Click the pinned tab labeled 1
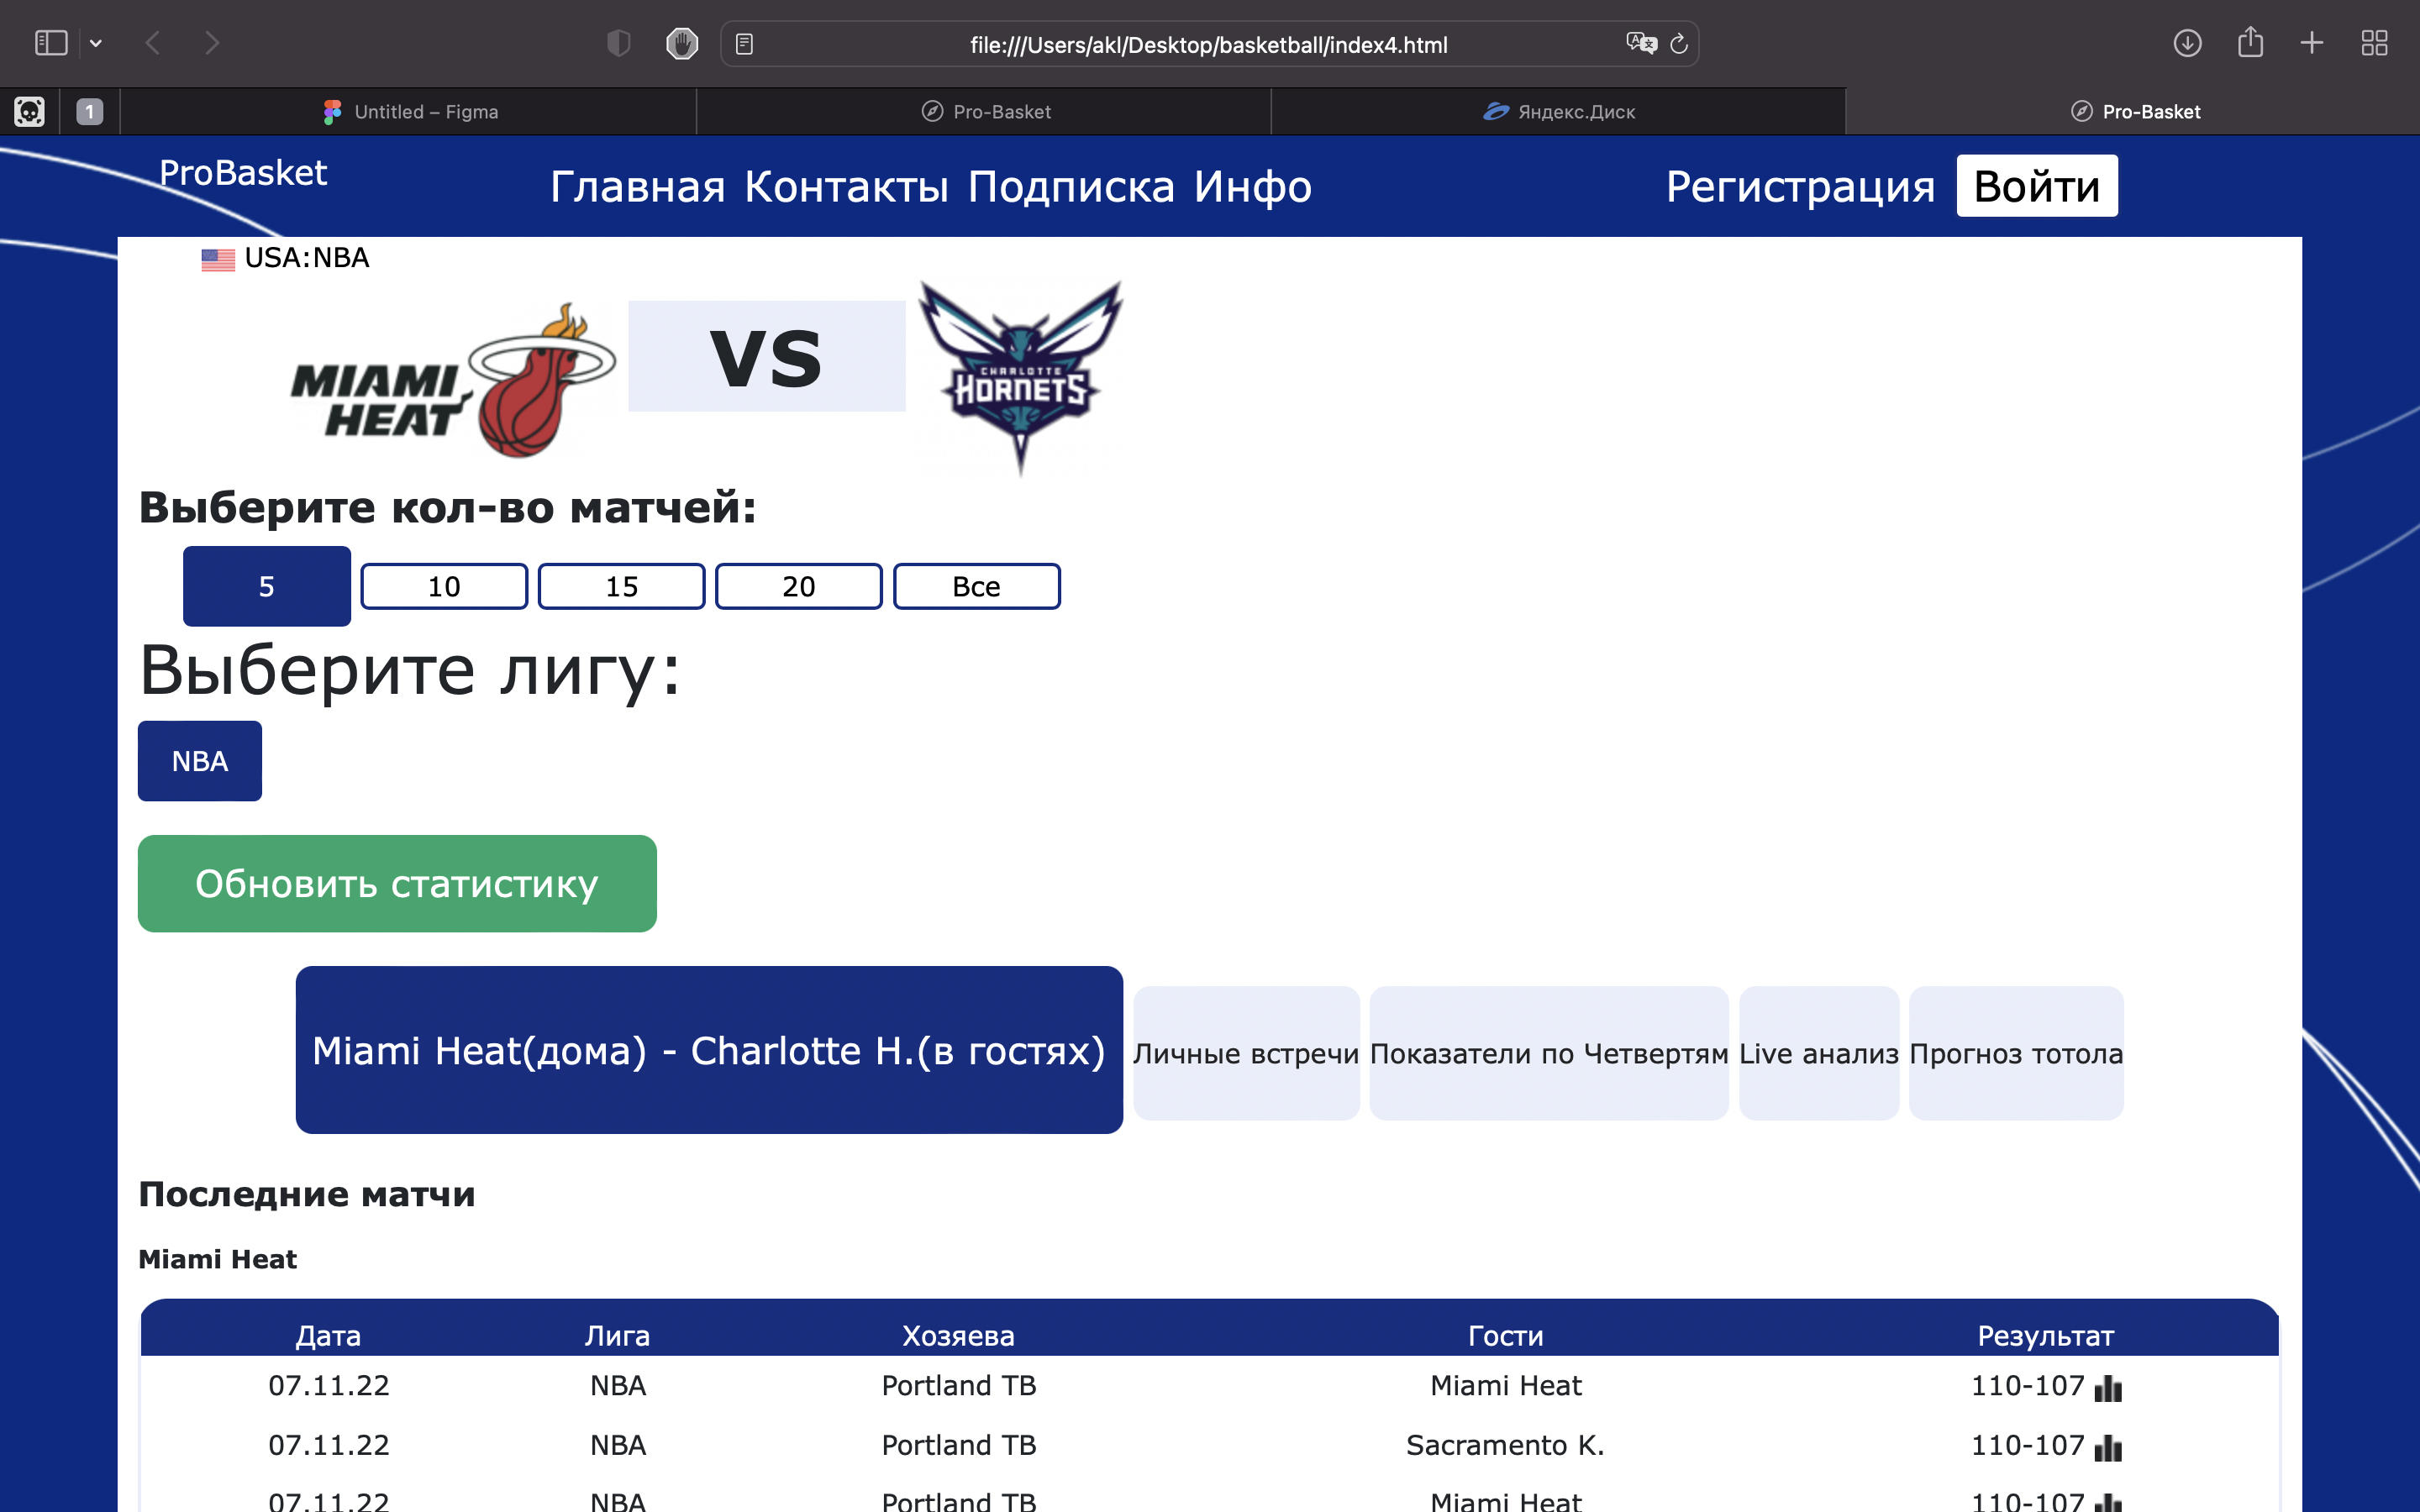The image size is (2420, 1512). (90, 111)
